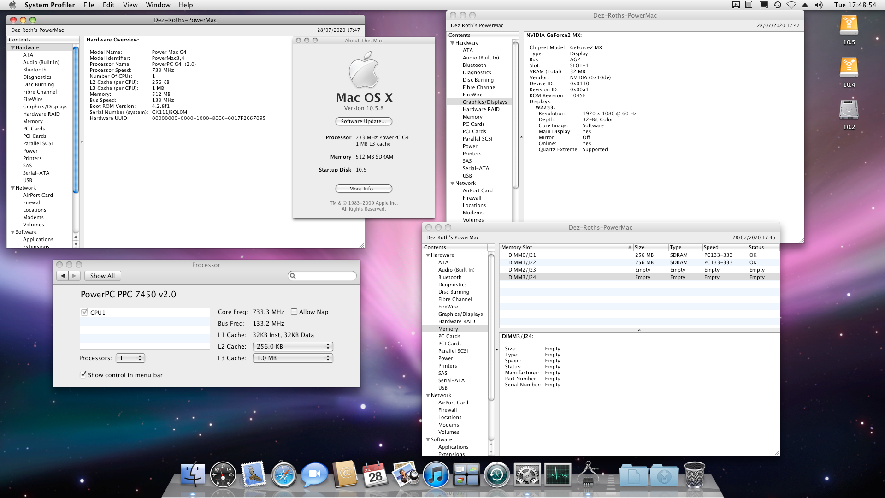Screen dimensions: 885x498
Task: Open the 10.4 disk on desktop
Action: coord(849,68)
